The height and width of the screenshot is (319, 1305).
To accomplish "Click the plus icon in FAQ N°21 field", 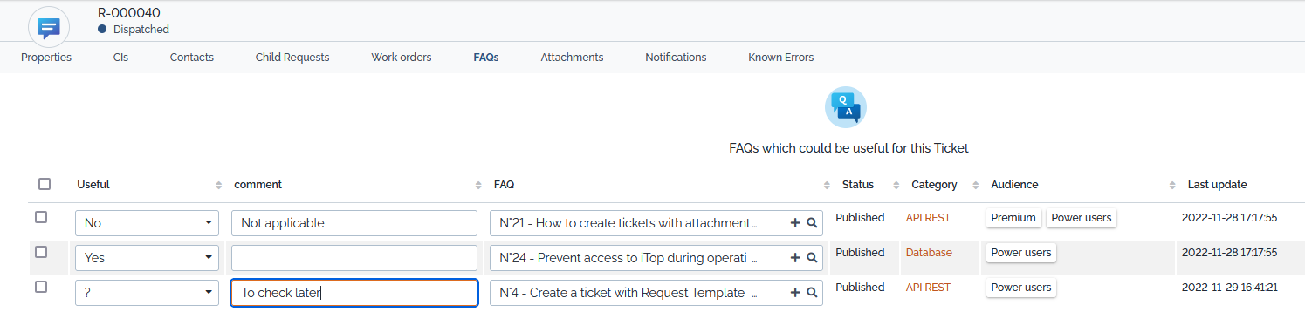I will [795, 223].
